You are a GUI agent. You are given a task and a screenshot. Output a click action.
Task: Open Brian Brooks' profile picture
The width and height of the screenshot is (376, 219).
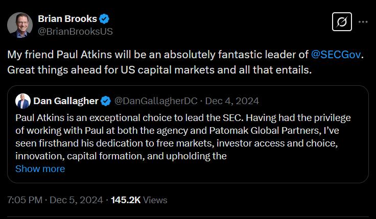19,25
